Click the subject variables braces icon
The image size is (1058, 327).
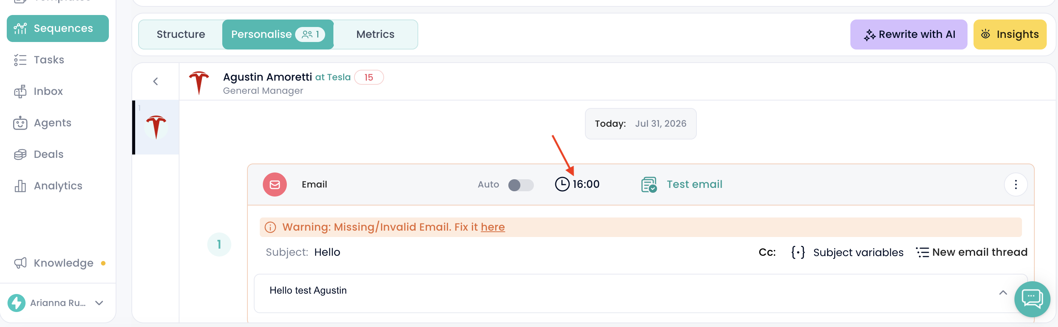(x=797, y=252)
